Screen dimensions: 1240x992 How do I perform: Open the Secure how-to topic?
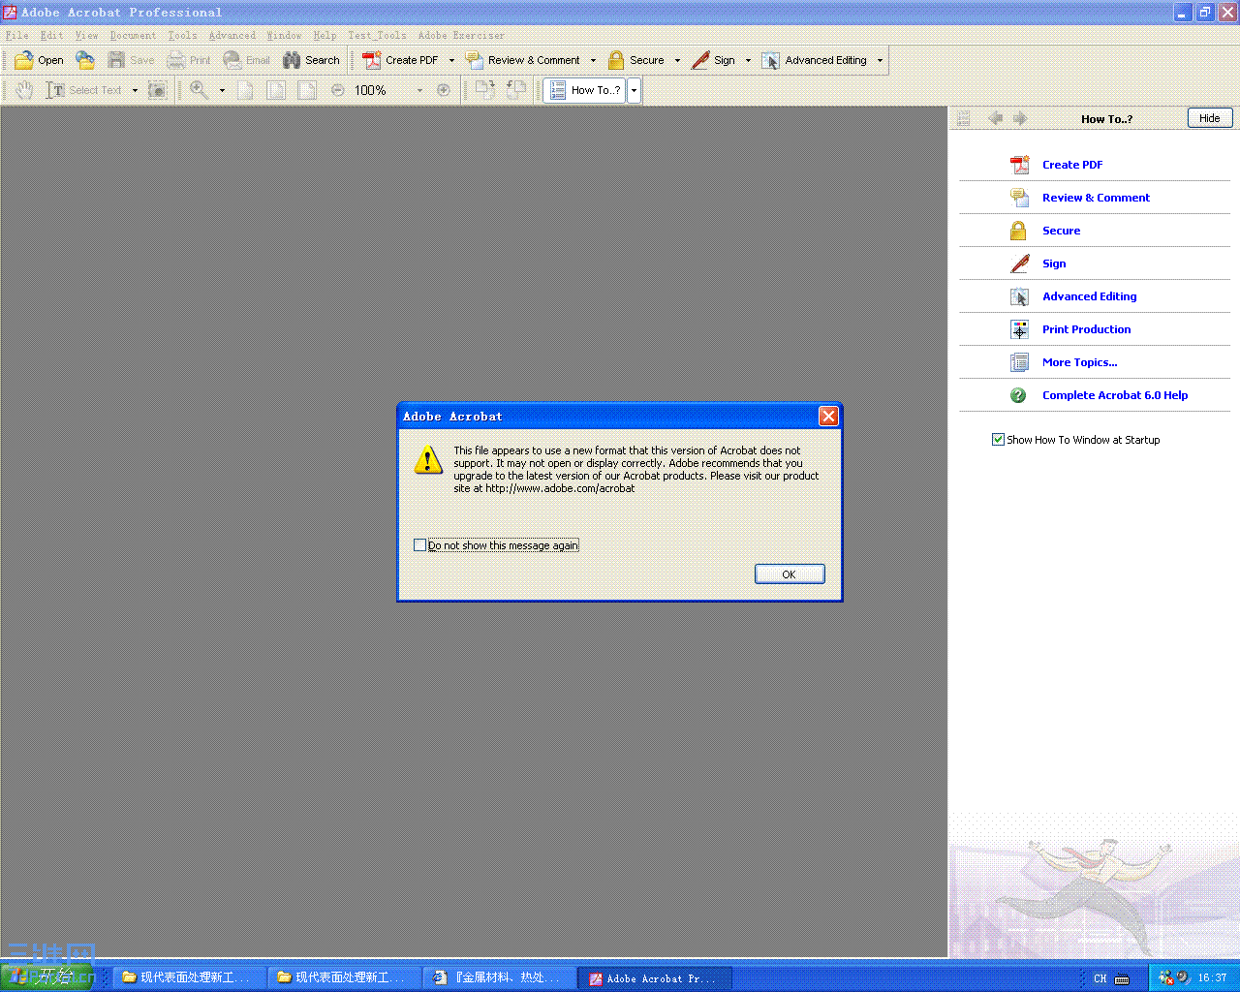tap(1061, 231)
